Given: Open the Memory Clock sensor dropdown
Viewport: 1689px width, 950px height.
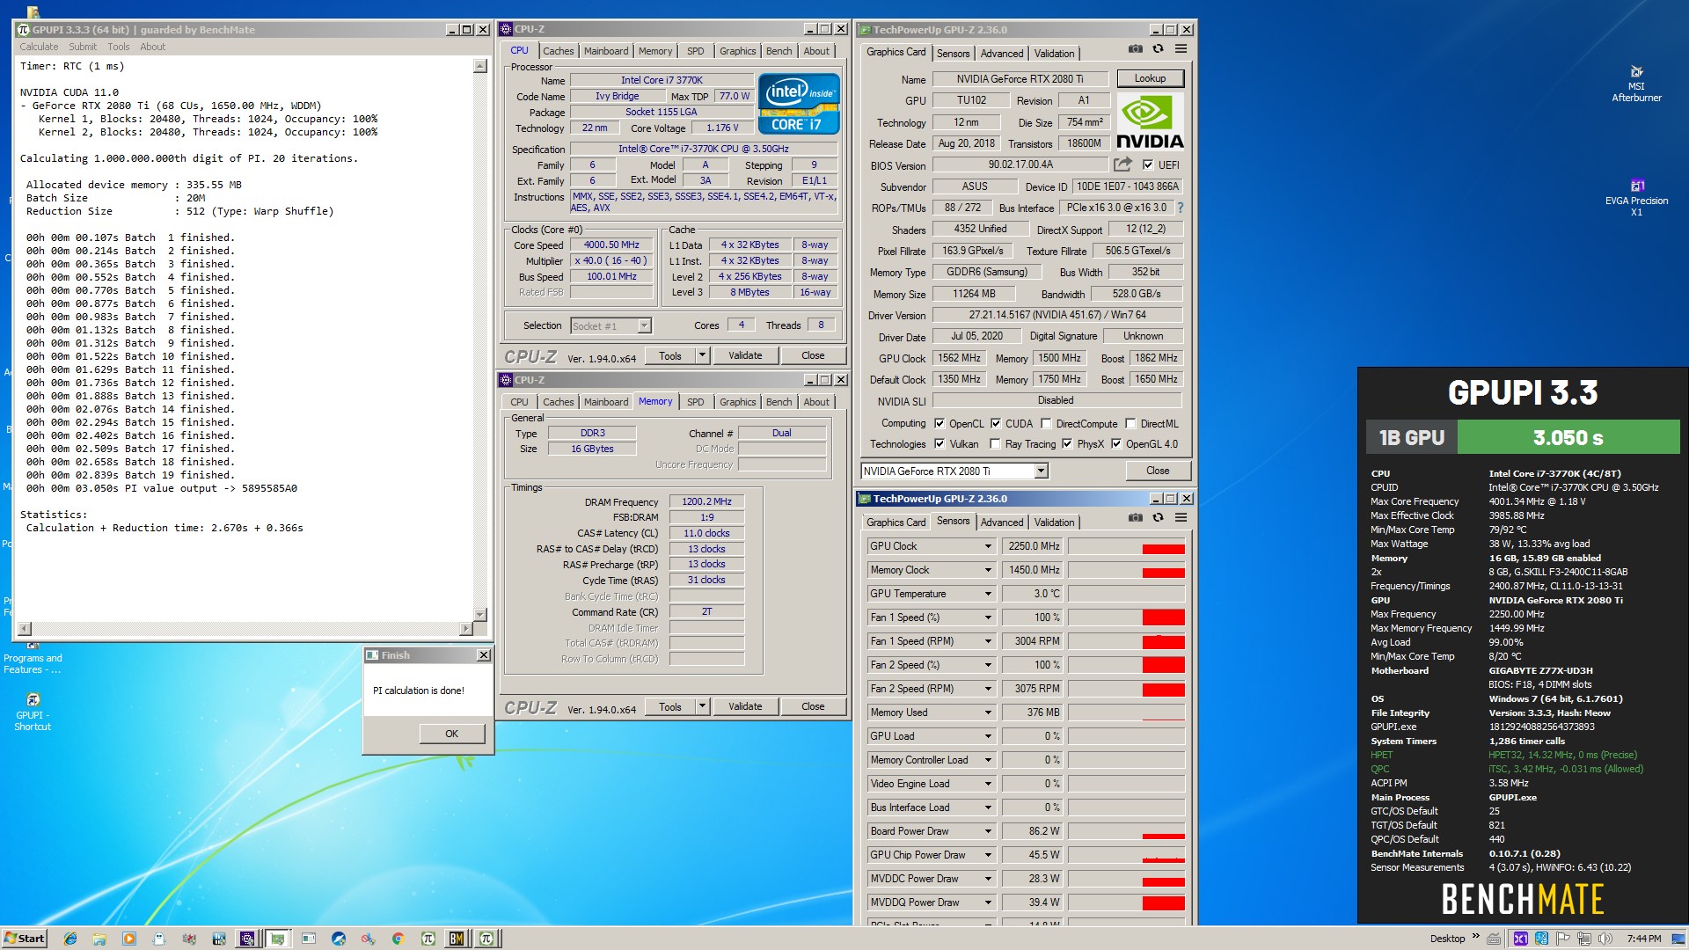Looking at the screenshot, I should [988, 570].
